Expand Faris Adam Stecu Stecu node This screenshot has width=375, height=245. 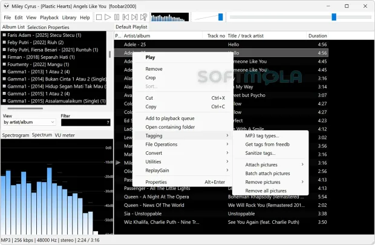[4, 35]
